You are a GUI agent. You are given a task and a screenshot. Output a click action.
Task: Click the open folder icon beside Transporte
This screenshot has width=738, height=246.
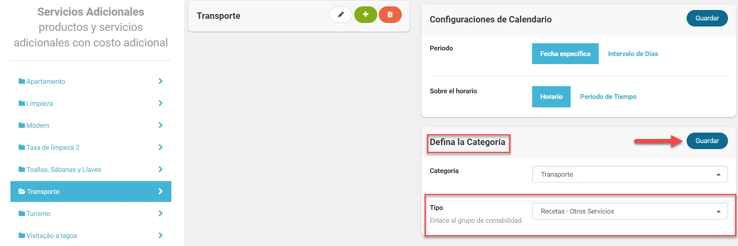click(22, 192)
